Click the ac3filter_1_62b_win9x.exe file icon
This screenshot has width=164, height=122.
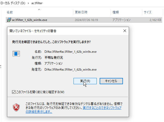click(9, 20)
